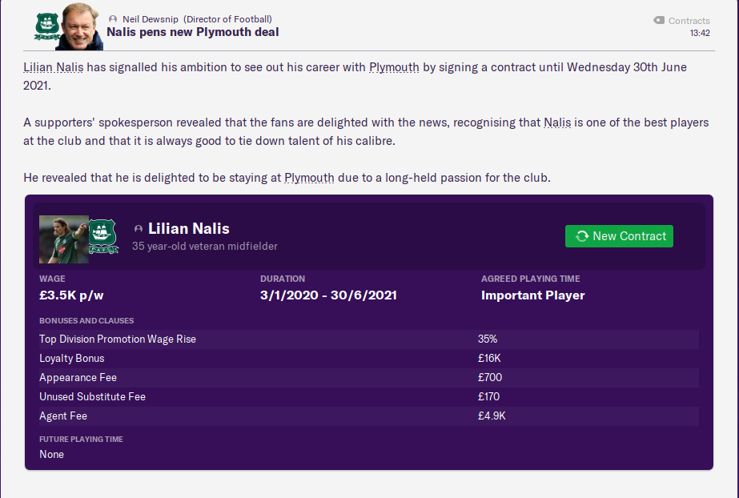The image size is (739, 498).
Task: Click the person icon beside Neil Dewsnip
Action: point(113,18)
